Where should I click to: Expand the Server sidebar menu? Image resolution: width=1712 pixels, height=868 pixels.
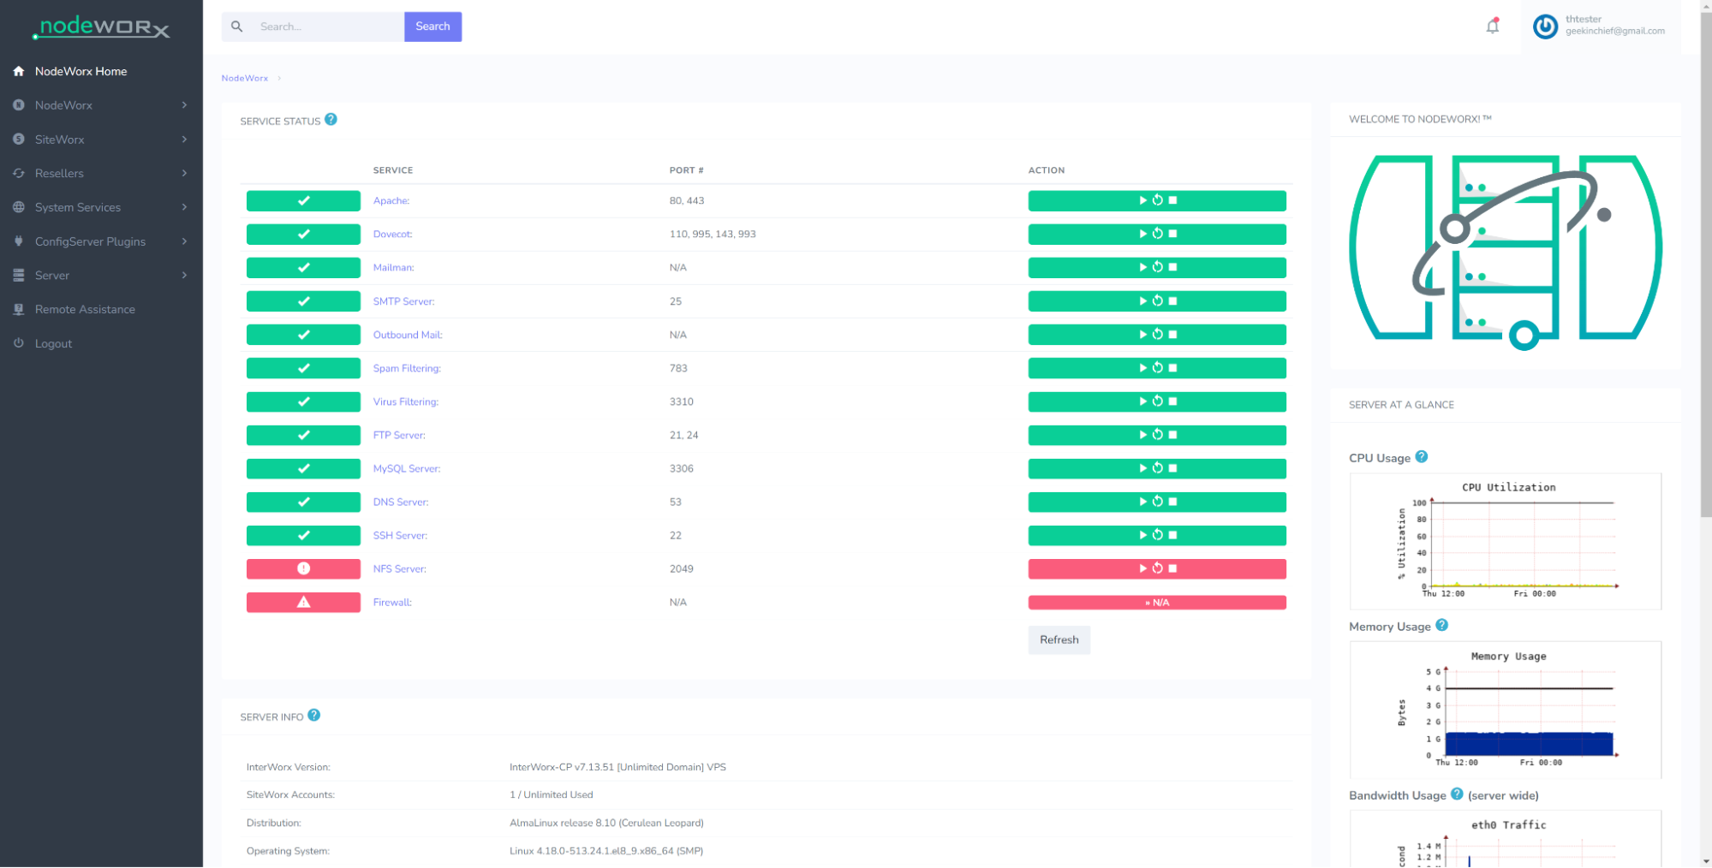click(x=101, y=276)
